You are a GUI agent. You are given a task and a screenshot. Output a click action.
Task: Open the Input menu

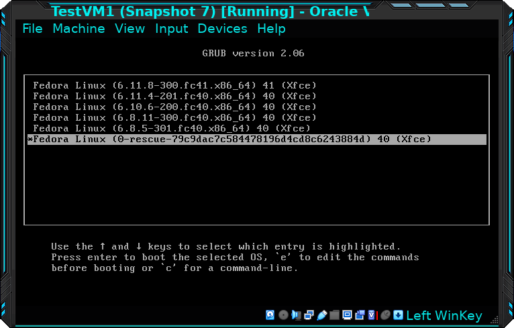(171, 29)
